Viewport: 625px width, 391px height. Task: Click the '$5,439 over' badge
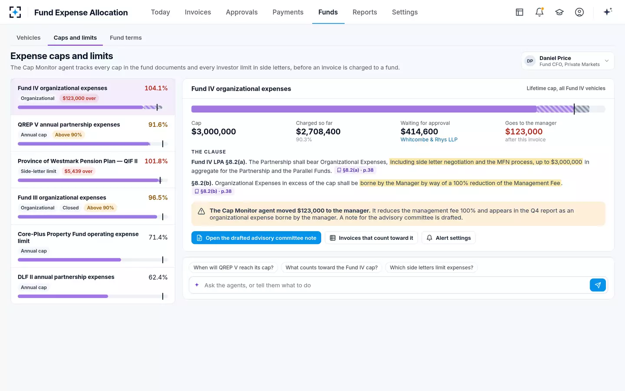(79, 171)
